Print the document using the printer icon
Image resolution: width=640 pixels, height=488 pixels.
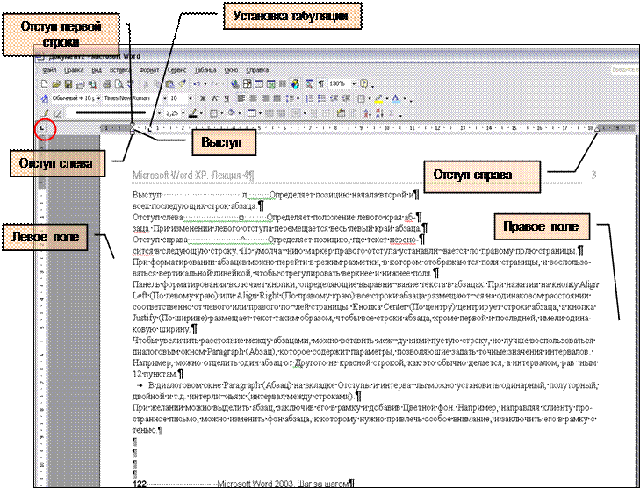(x=107, y=84)
